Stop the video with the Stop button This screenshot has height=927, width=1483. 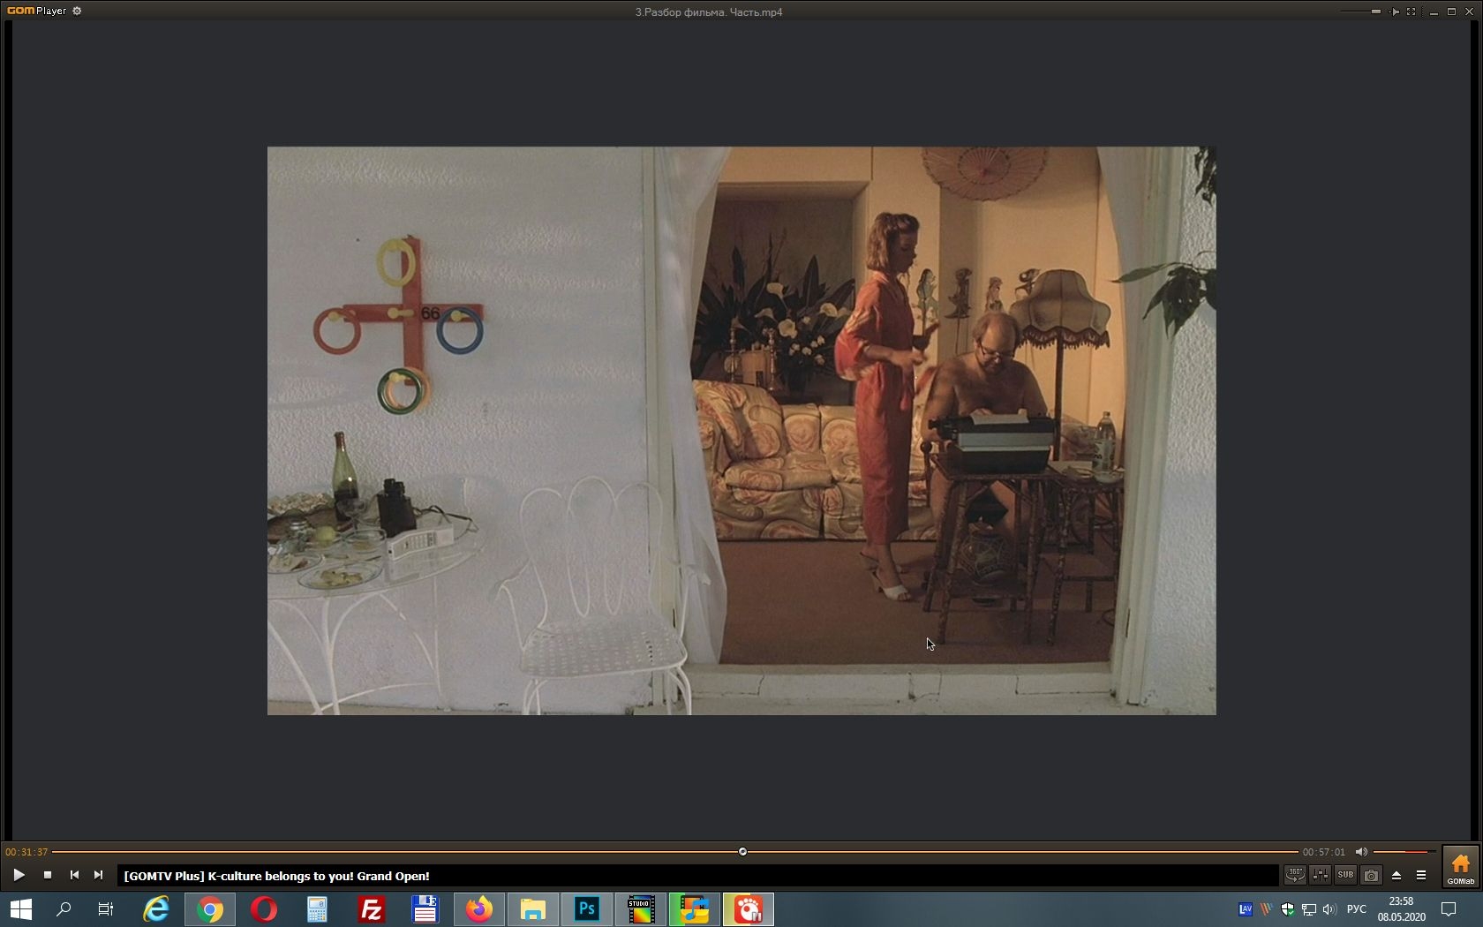(48, 875)
